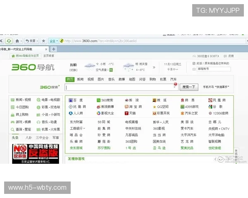
Task: Click 主页修复 link
Action: 49,56
